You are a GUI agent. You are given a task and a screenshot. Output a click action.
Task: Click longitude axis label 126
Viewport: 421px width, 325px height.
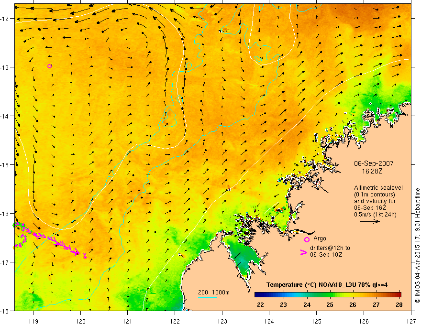click(364, 321)
